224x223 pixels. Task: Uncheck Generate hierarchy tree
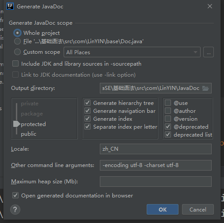[87, 103]
